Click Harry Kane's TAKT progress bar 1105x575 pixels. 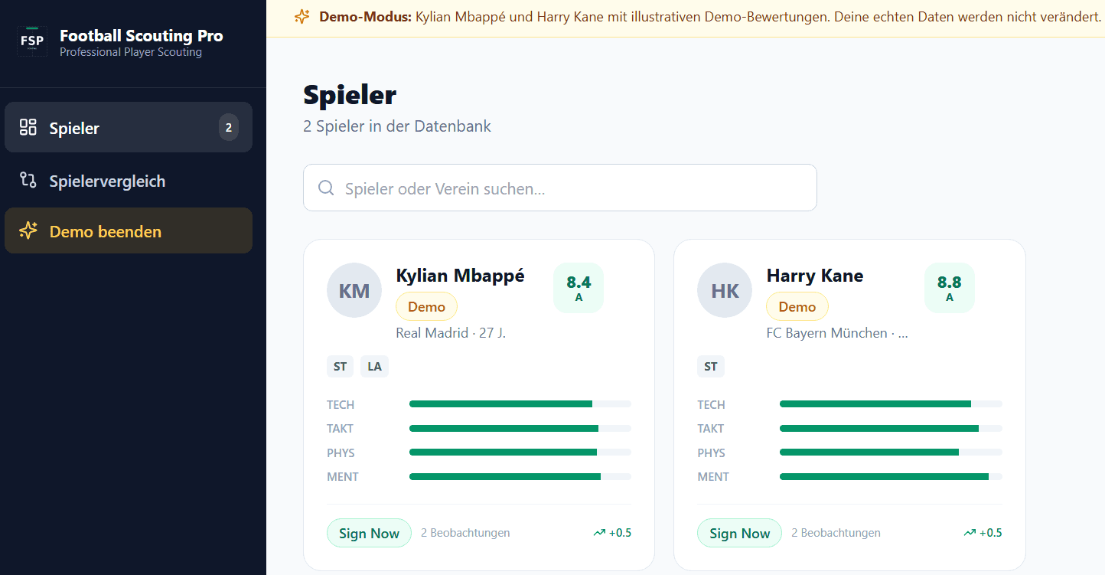point(891,428)
